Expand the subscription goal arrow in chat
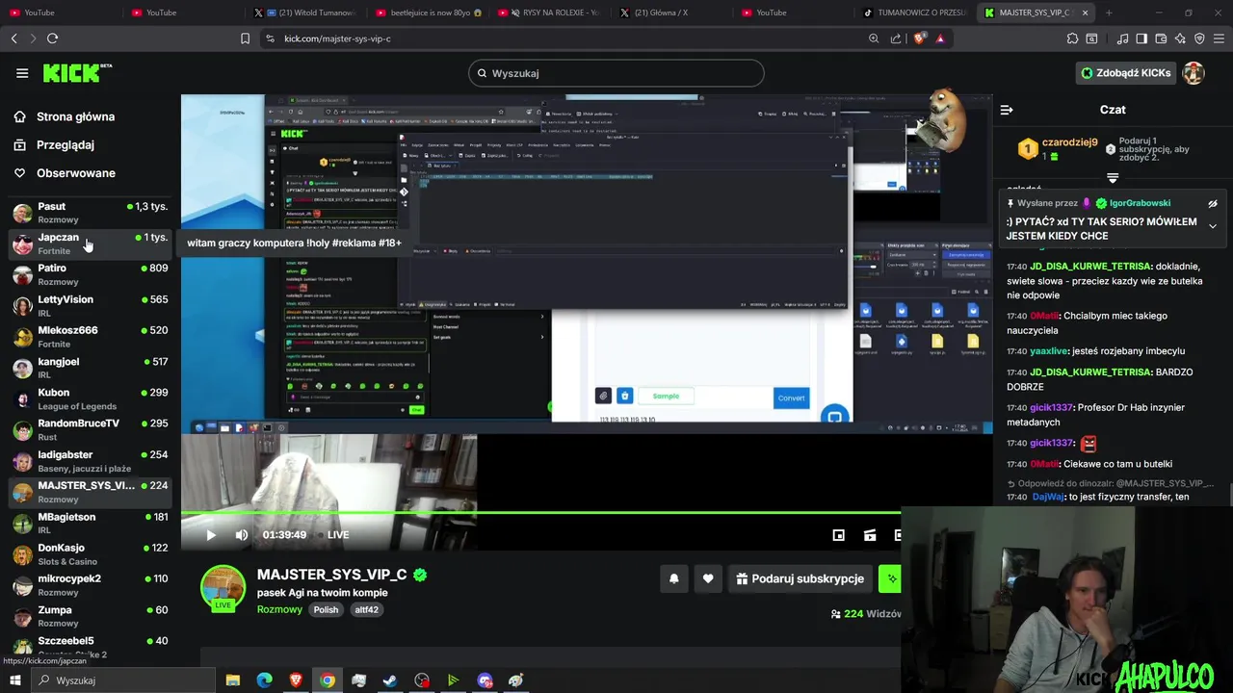Image resolution: width=1233 pixels, height=693 pixels. click(x=1113, y=178)
